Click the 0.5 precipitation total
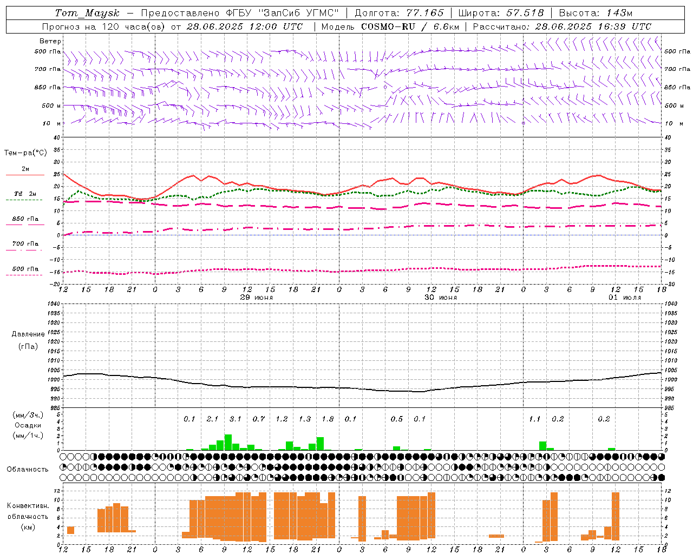Screen dimensions: 693x554 pyautogui.click(x=397, y=419)
